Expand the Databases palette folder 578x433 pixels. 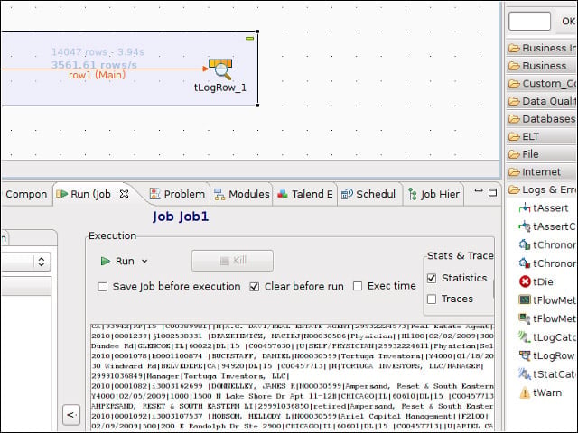(x=542, y=119)
